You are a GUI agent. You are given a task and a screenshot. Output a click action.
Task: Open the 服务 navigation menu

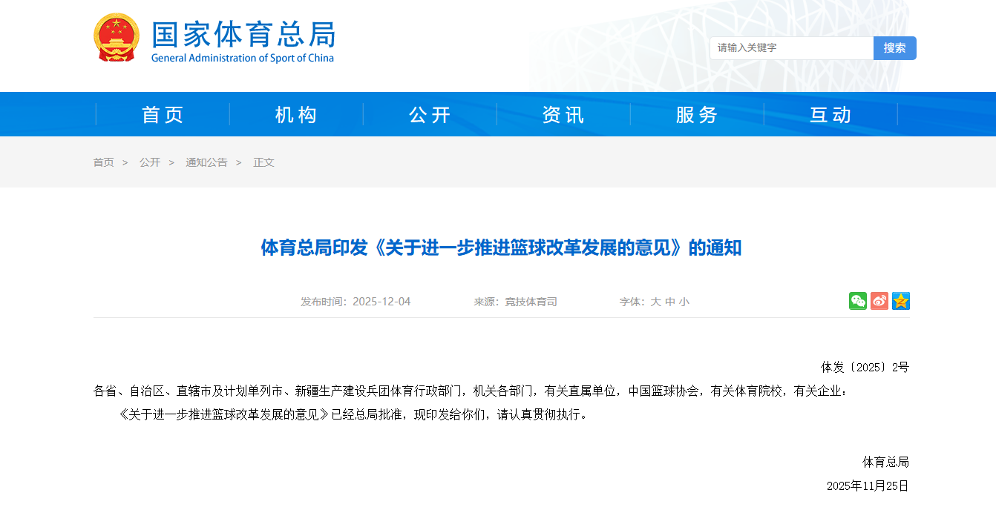(x=697, y=114)
